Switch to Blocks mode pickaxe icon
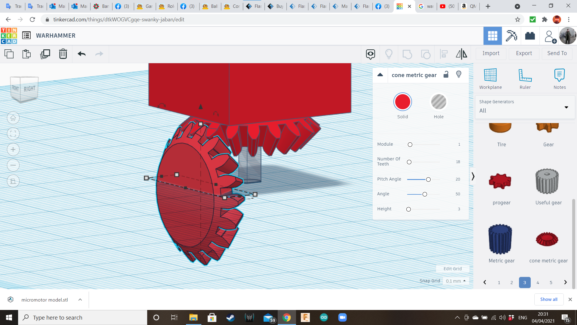Screen dimensions: 577x325 coord(511,36)
